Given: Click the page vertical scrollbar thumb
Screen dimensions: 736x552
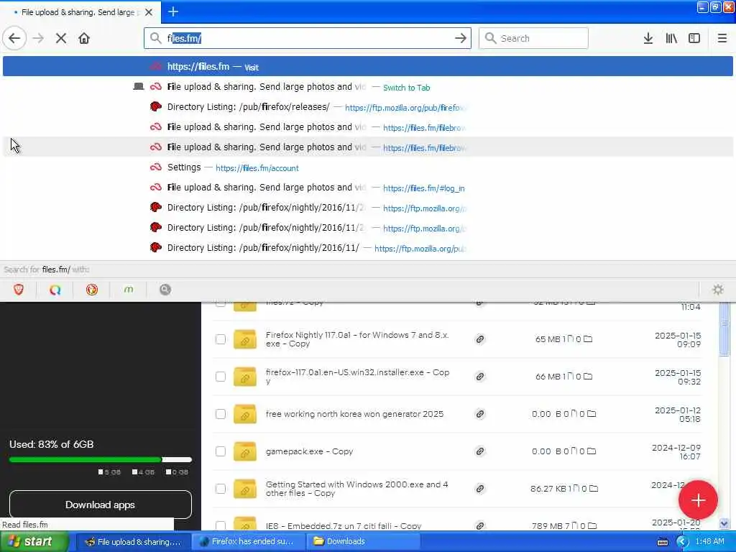Looking at the screenshot, I should 724,328.
